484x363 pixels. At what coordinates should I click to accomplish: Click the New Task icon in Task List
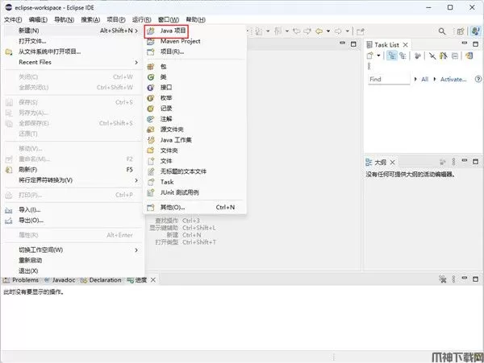369,56
